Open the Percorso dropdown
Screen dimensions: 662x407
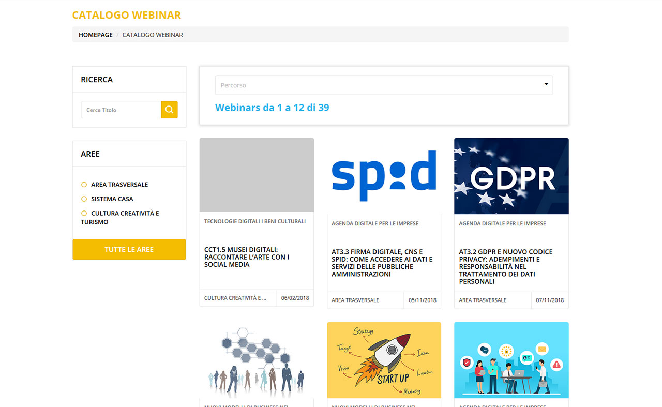coord(383,85)
